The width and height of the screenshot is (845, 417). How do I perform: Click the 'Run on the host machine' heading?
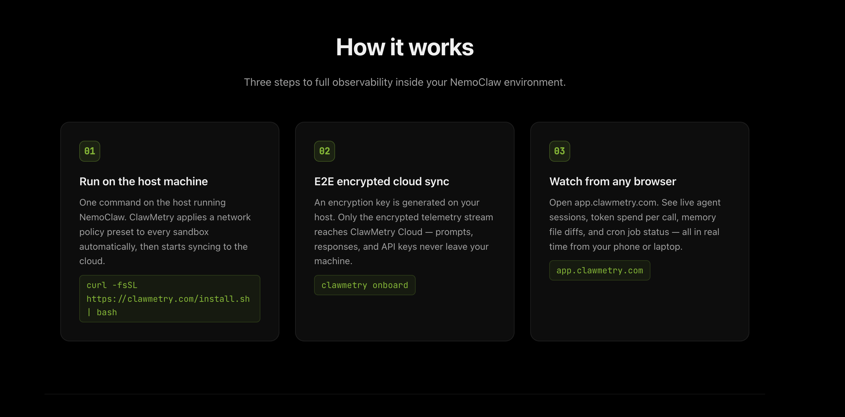pyautogui.click(x=143, y=181)
